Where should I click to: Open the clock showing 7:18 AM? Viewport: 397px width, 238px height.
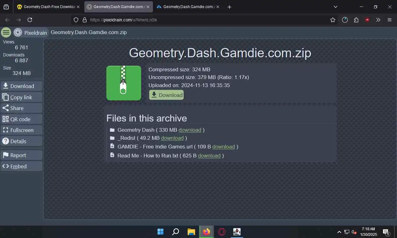[x=368, y=232]
